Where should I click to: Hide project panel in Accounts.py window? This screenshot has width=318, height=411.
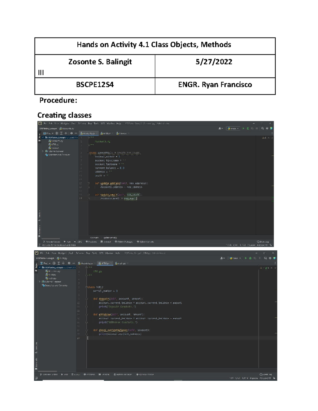[x=76, y=133]
